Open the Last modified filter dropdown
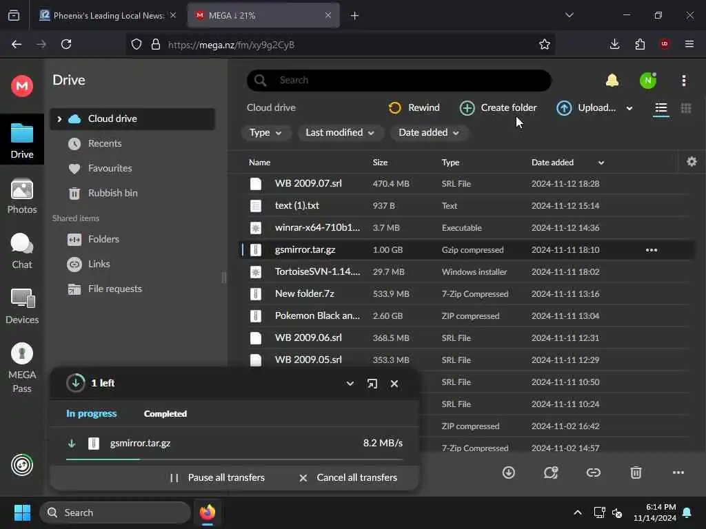The image size is (706, 529). pyautogui.click(x=340, y=133)
